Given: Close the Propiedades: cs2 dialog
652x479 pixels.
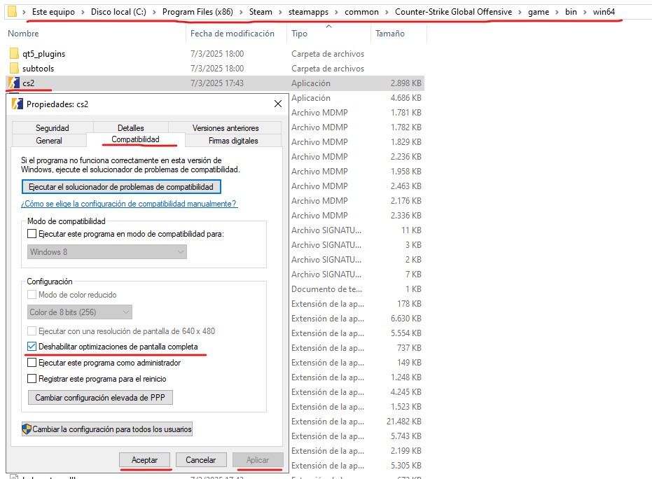Looking at the screenshot, I should point(278,104).
